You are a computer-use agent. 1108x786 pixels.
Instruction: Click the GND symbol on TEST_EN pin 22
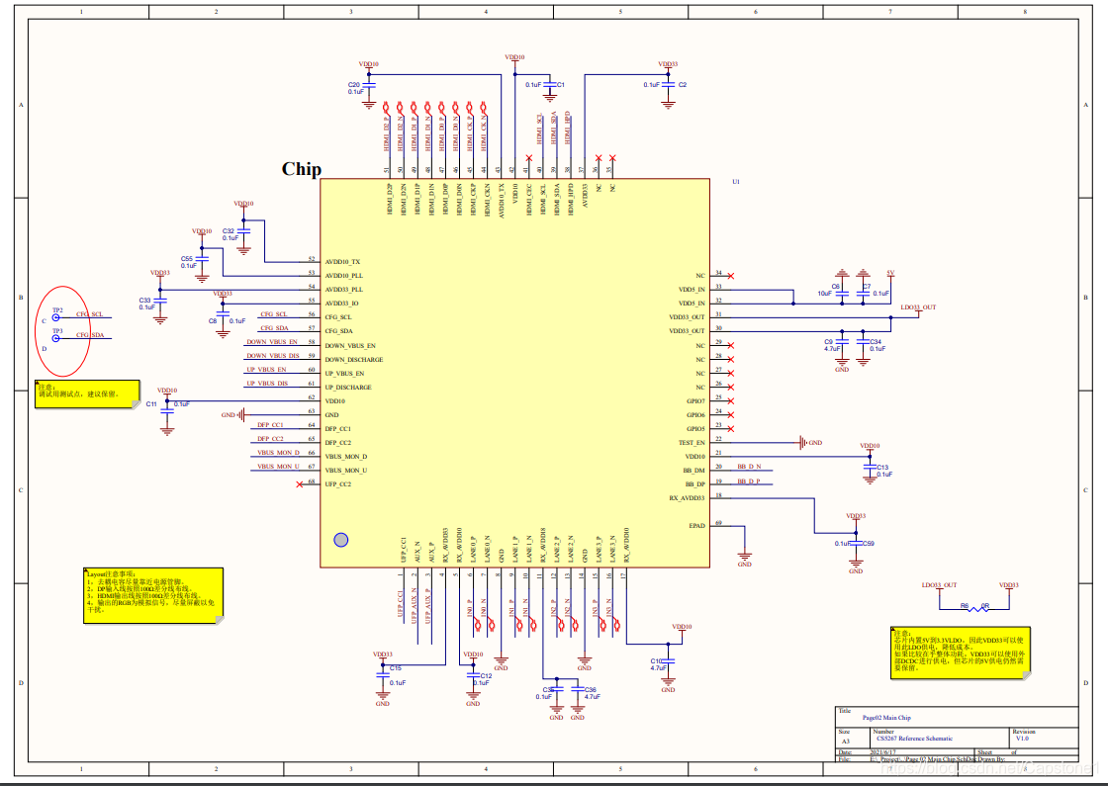coord(802,443)
